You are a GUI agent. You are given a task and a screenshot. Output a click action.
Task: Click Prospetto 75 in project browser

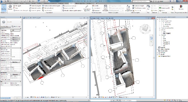pyautogui.click(x=166, y=42)
